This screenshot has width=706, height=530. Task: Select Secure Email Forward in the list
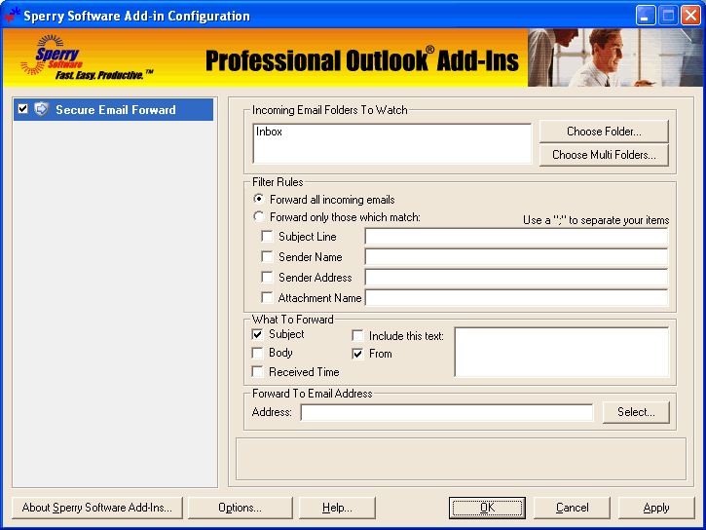pyautogui.click(x=114, y=109)
